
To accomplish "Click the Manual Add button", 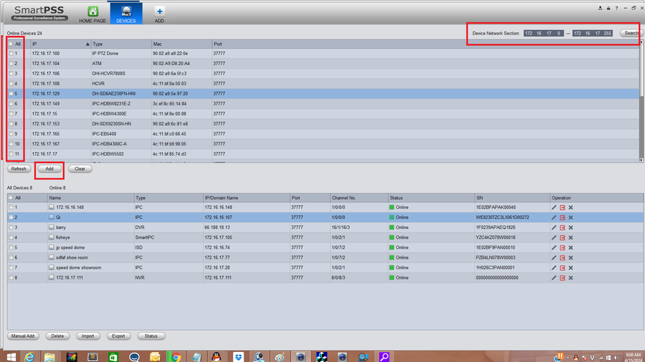I will pos(23,336).
